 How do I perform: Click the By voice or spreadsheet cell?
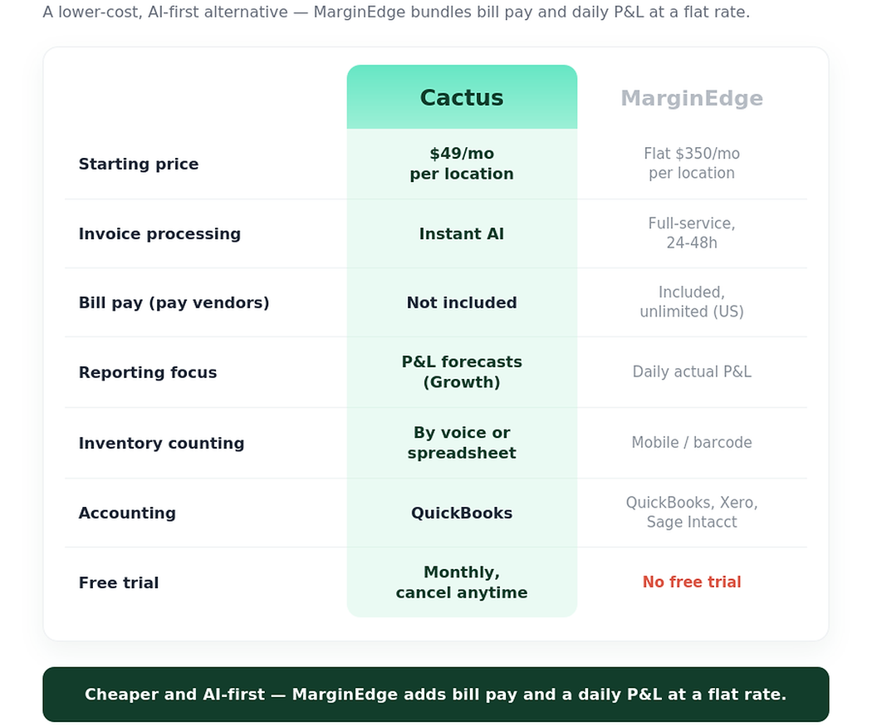[462, 443]
